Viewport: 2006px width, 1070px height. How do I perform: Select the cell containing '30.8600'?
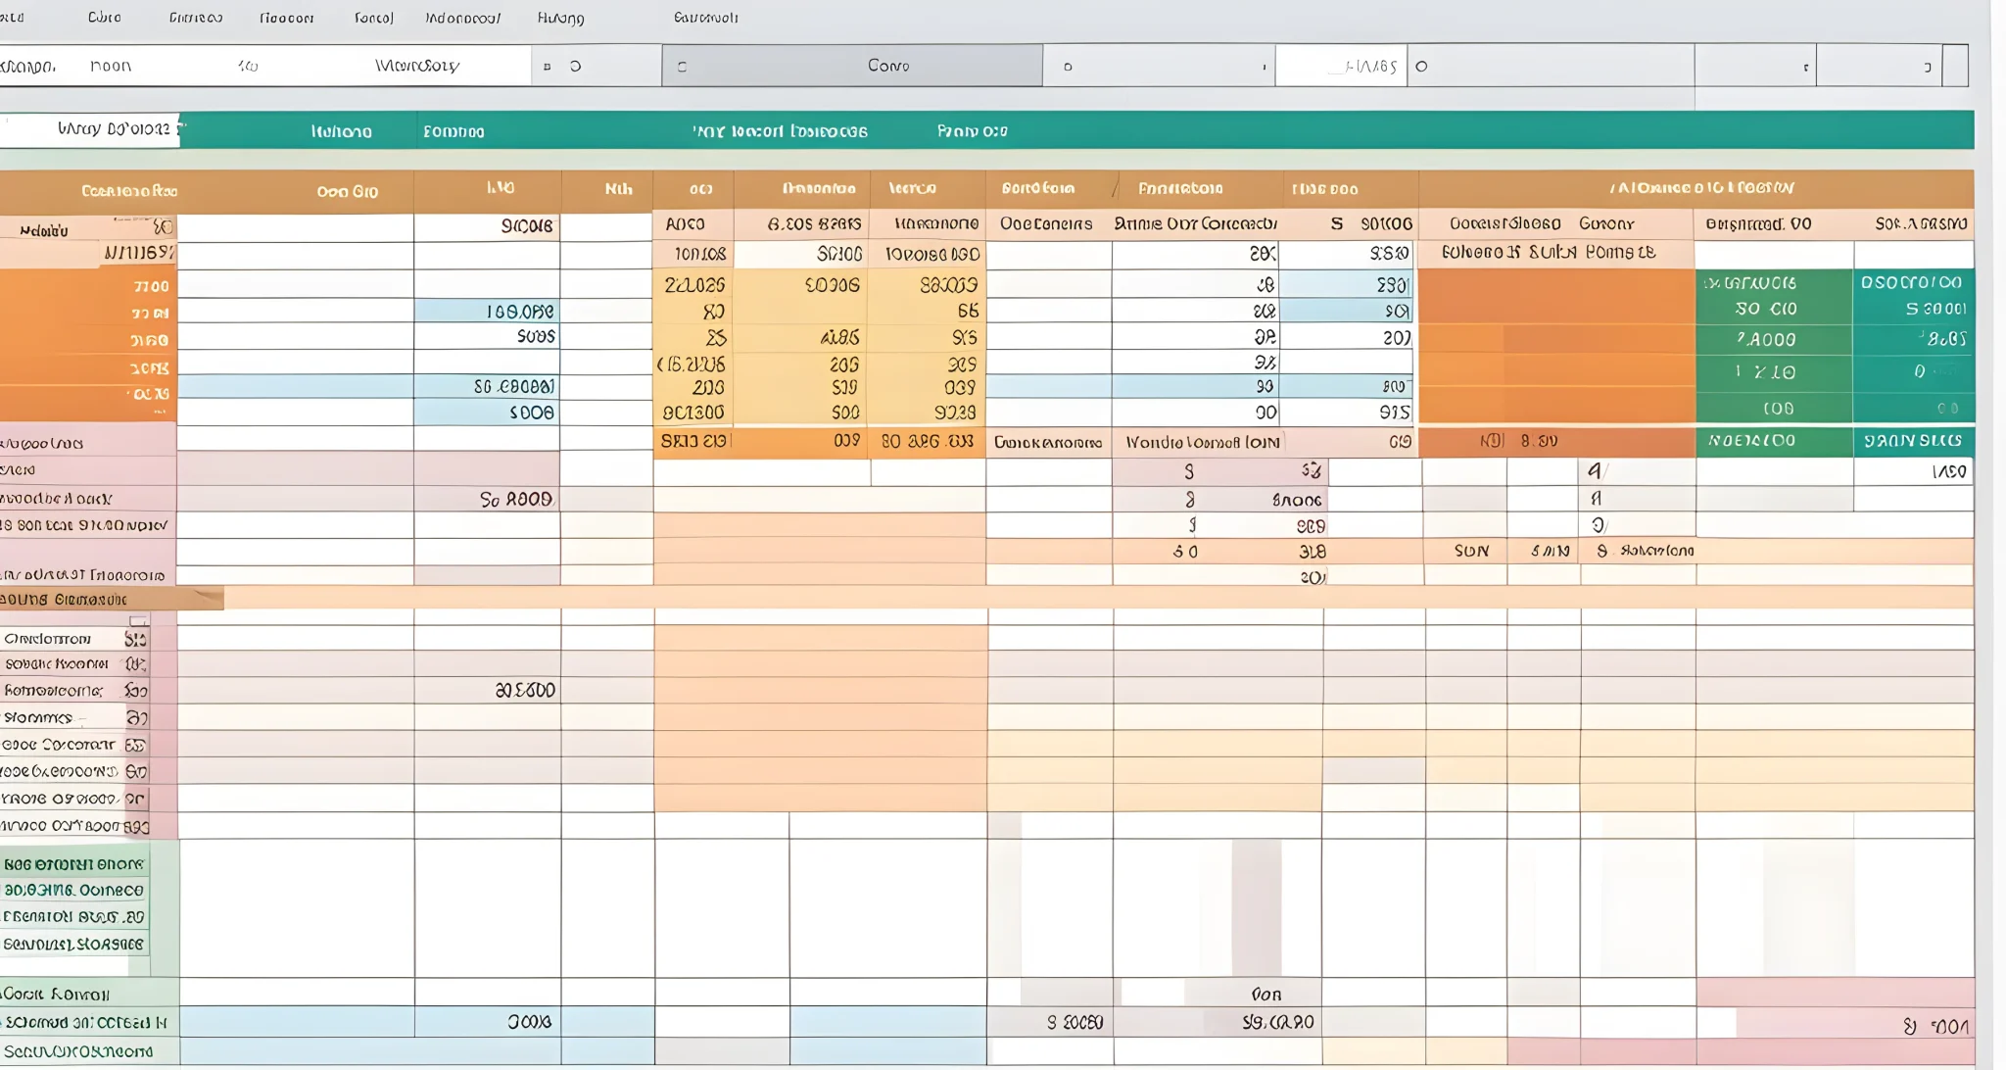click(487, 690)
